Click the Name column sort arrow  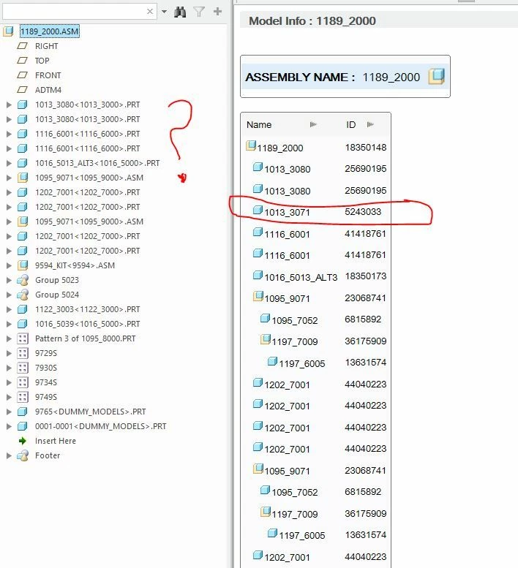(313, 124)
